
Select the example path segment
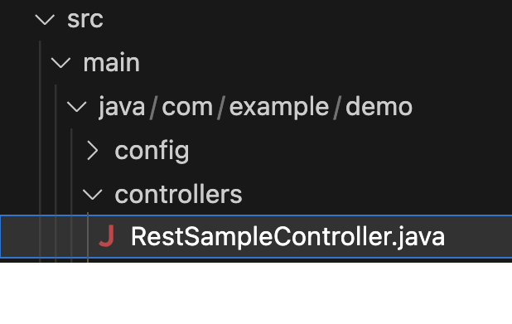pyautogui.click(x=279, y=107)
